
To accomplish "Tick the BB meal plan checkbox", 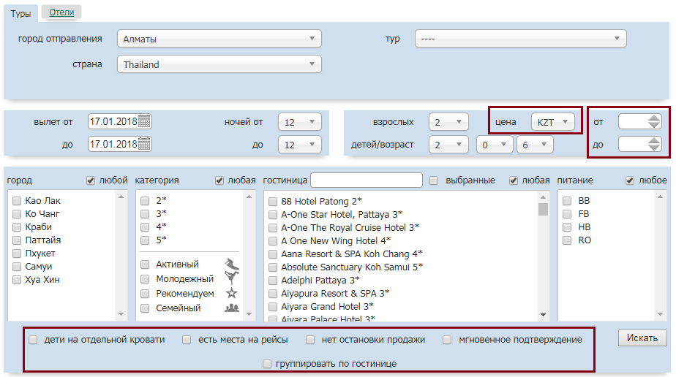I will [x=567, y=200].
